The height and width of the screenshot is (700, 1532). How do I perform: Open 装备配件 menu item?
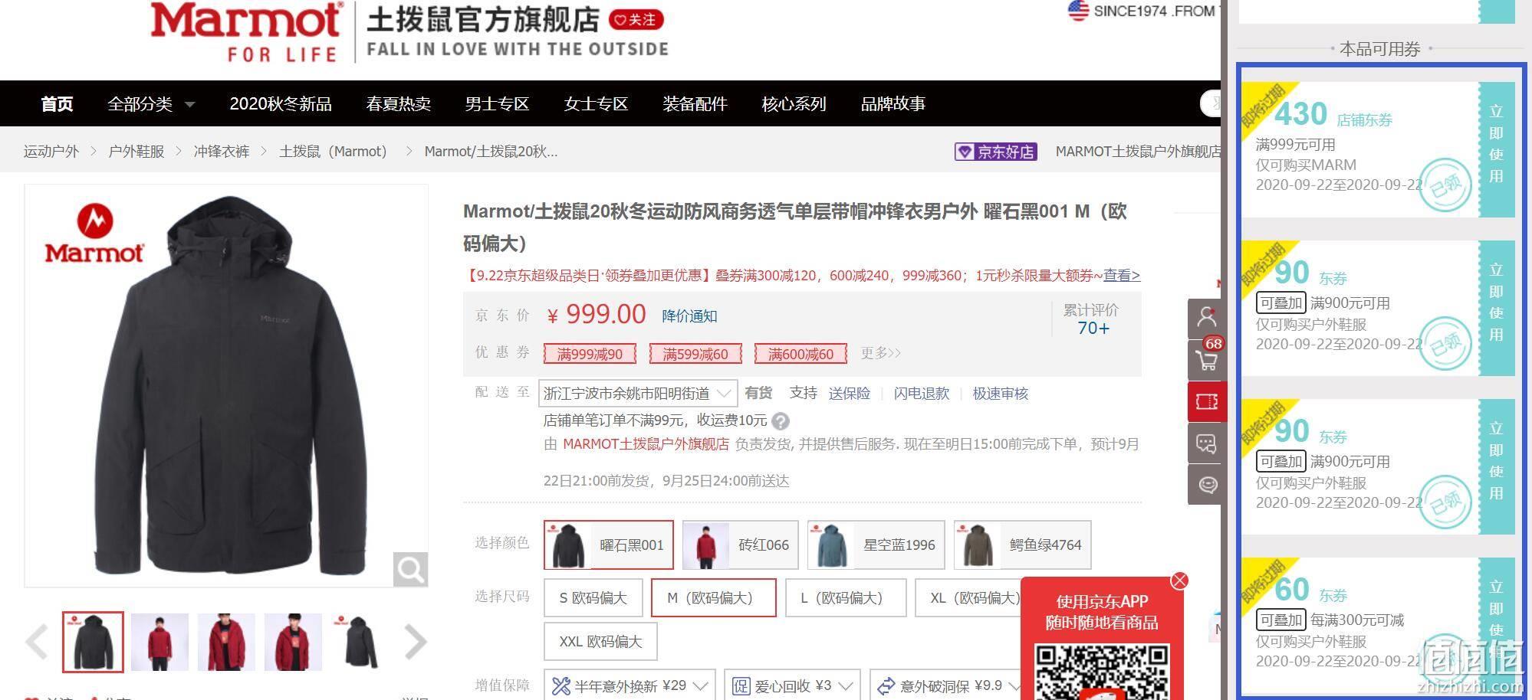click(695, 103)
